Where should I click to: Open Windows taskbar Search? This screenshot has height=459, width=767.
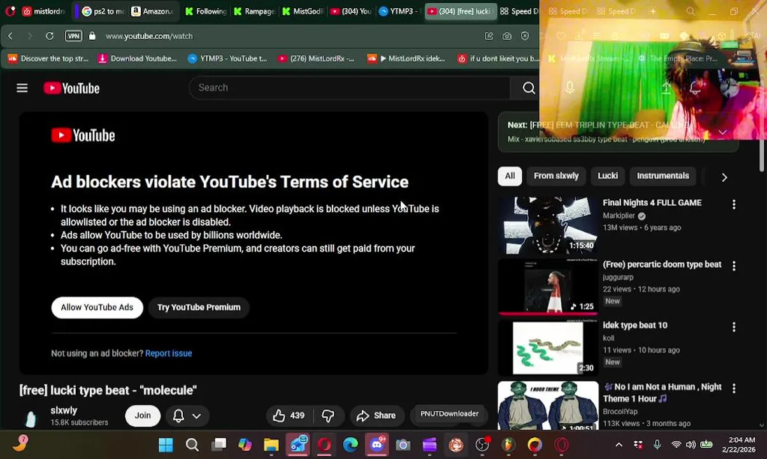[192, 445]
